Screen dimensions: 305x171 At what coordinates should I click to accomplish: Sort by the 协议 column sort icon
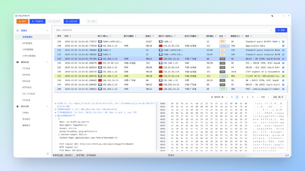225,36
